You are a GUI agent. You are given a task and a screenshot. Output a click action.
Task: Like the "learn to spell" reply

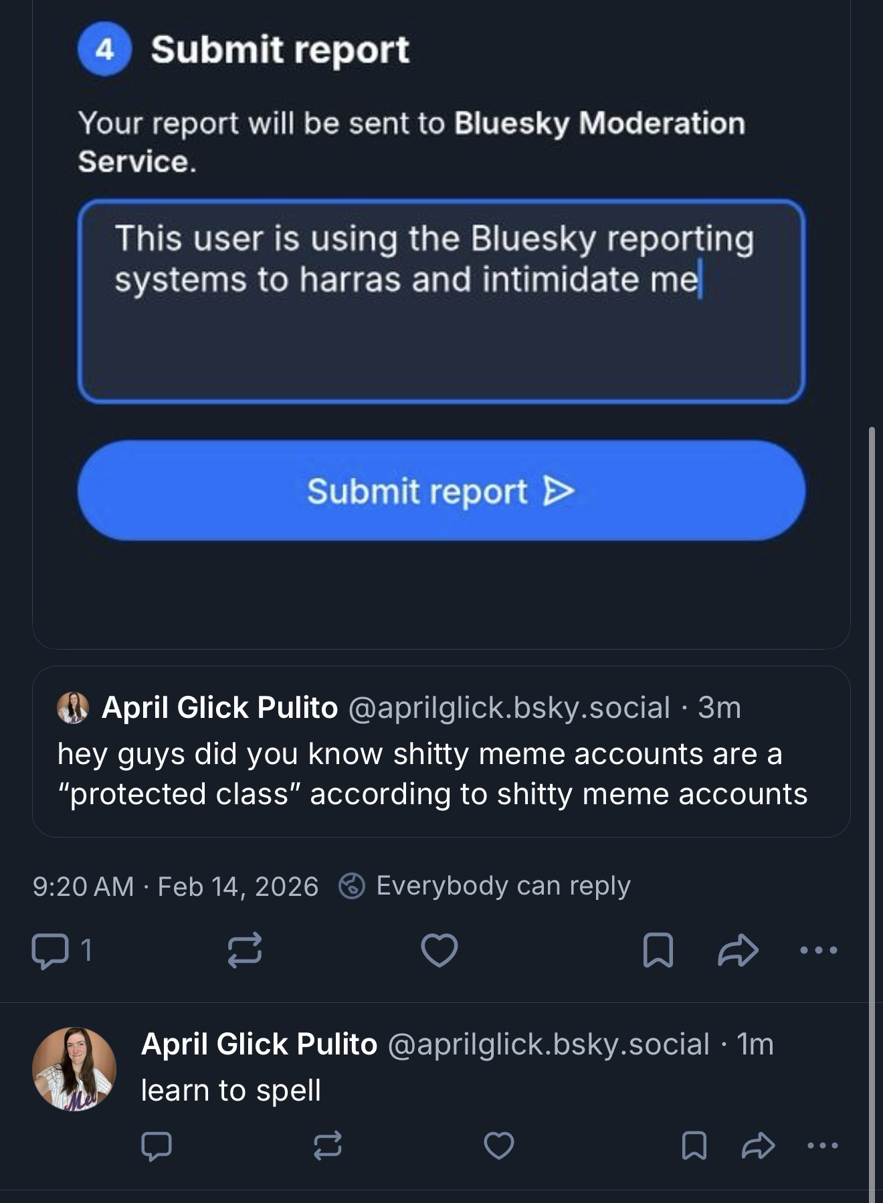(499, 1145)
